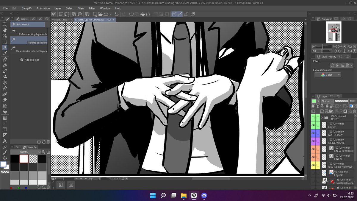Toggle visibility of LINEART WŁOSY layer
Viewport: 357px width, 201px height.
(x=313, y=149)
